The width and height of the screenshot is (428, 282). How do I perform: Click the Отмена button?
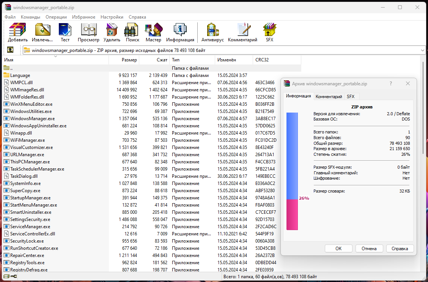pyautogui.click(x=369, y=249)
